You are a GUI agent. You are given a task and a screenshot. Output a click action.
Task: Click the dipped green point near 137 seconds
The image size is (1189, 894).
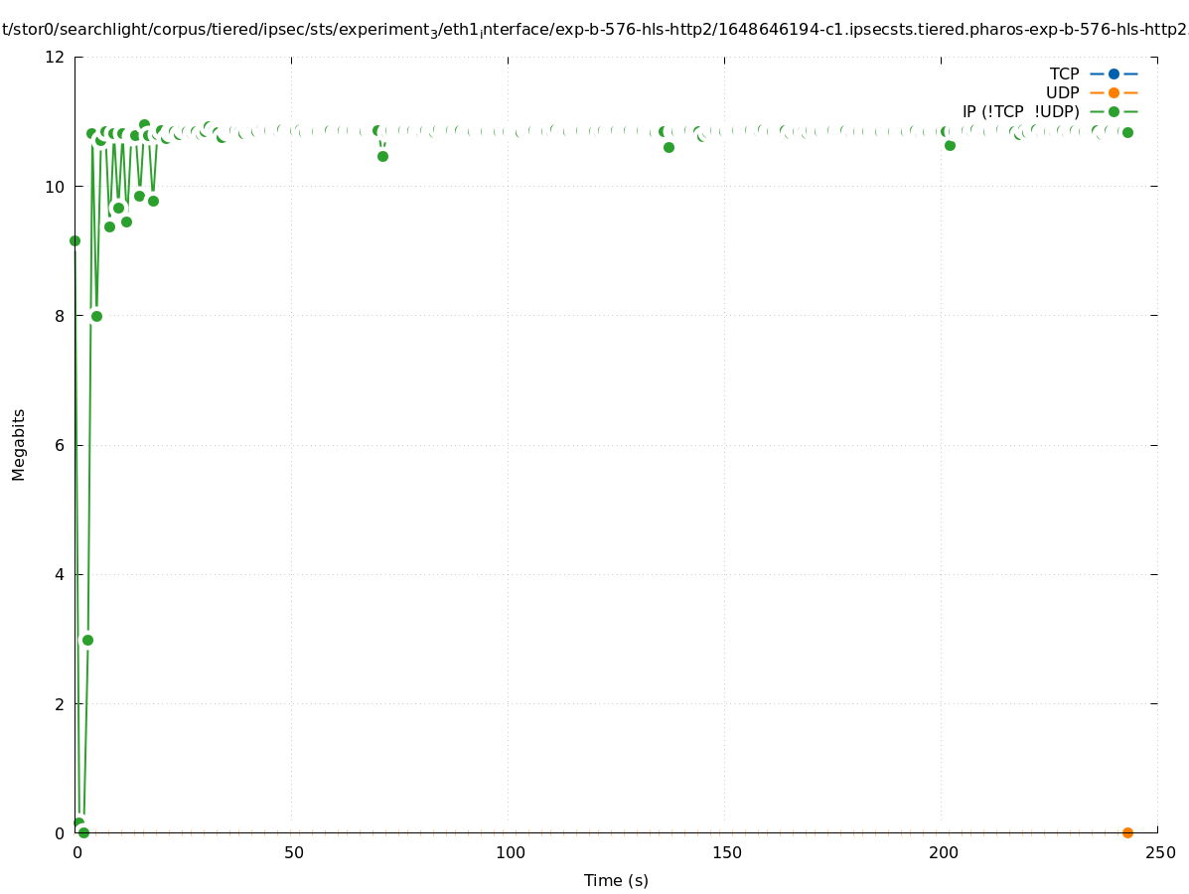tap(669, 147)
